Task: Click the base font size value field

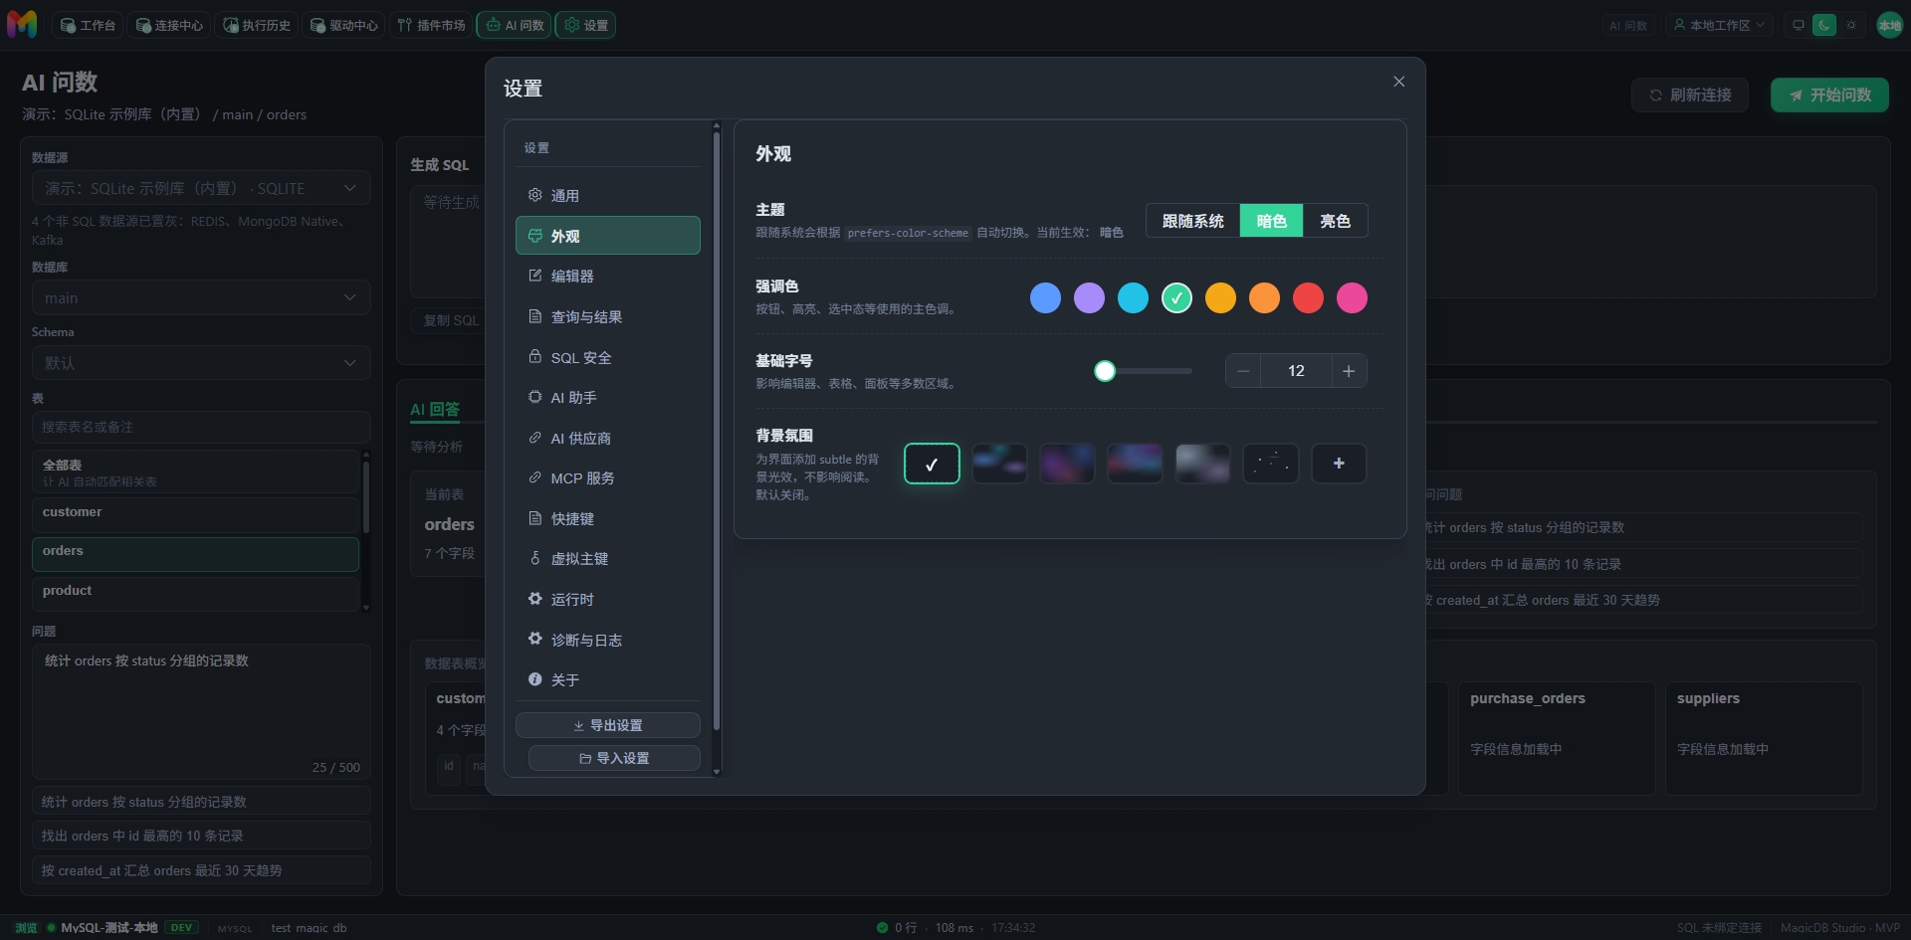Action: click(1296, 371)
